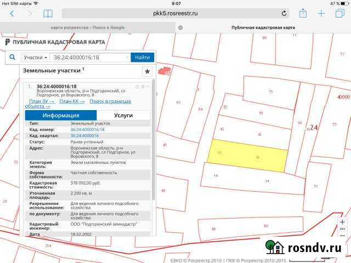This screenshot has width=351, height=263.
Task: Select the yellow highlighted parcel 18
Action: pos(247,156)
